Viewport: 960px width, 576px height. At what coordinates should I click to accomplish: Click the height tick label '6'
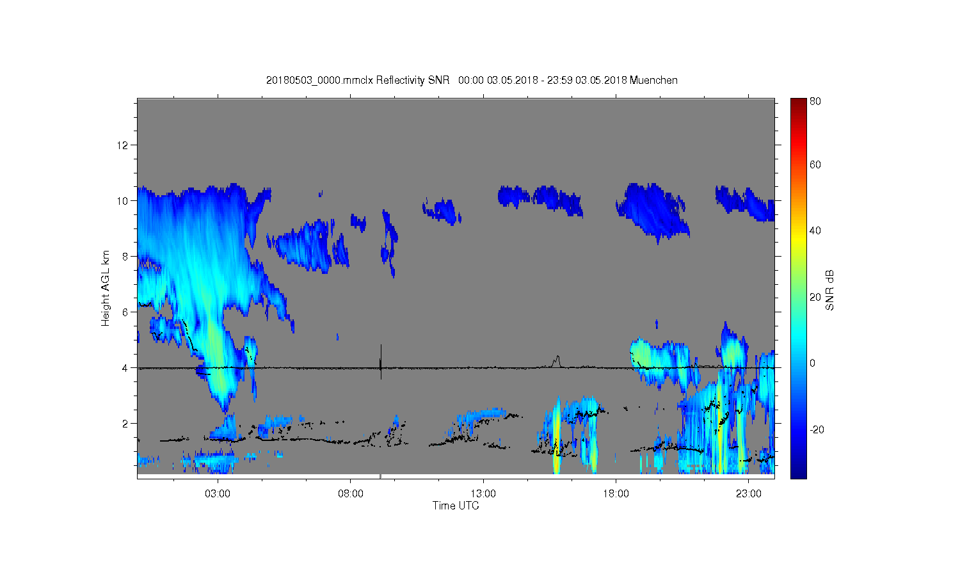[125, 312]
